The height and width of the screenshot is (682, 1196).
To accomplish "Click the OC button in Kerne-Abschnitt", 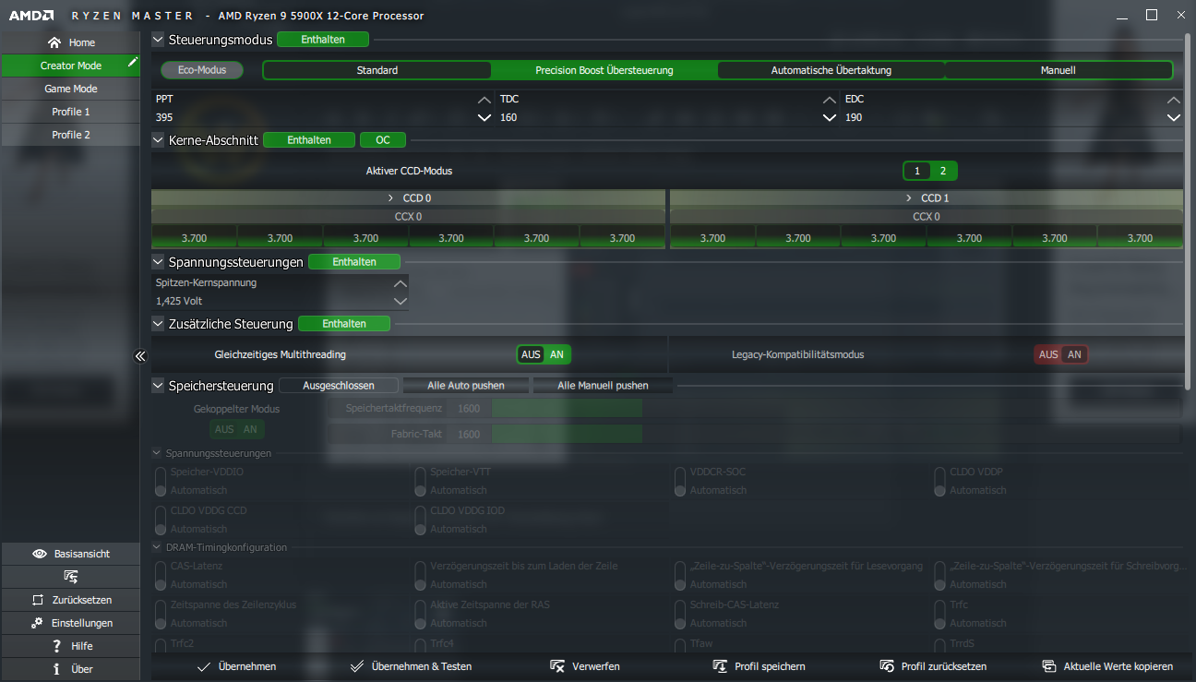I will click(x=383, y=140).
